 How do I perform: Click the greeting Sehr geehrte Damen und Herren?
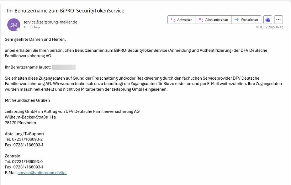(35, 39)
